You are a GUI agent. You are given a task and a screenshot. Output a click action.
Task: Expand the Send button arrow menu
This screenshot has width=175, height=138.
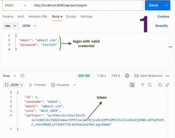(x=166, y=5)
